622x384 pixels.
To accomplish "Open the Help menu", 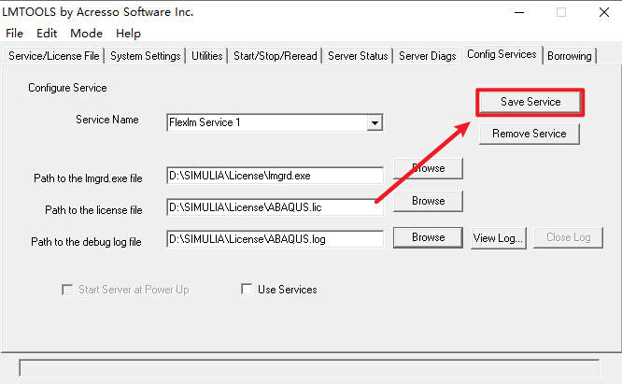I will pos(128,33).
